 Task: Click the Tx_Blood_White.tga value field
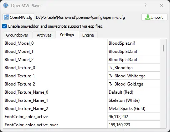134,76
